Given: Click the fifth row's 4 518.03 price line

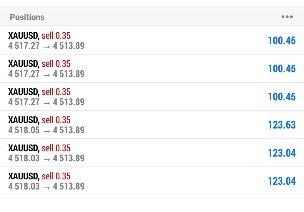Looking at the screenshot, I should (x=46, y=158).
